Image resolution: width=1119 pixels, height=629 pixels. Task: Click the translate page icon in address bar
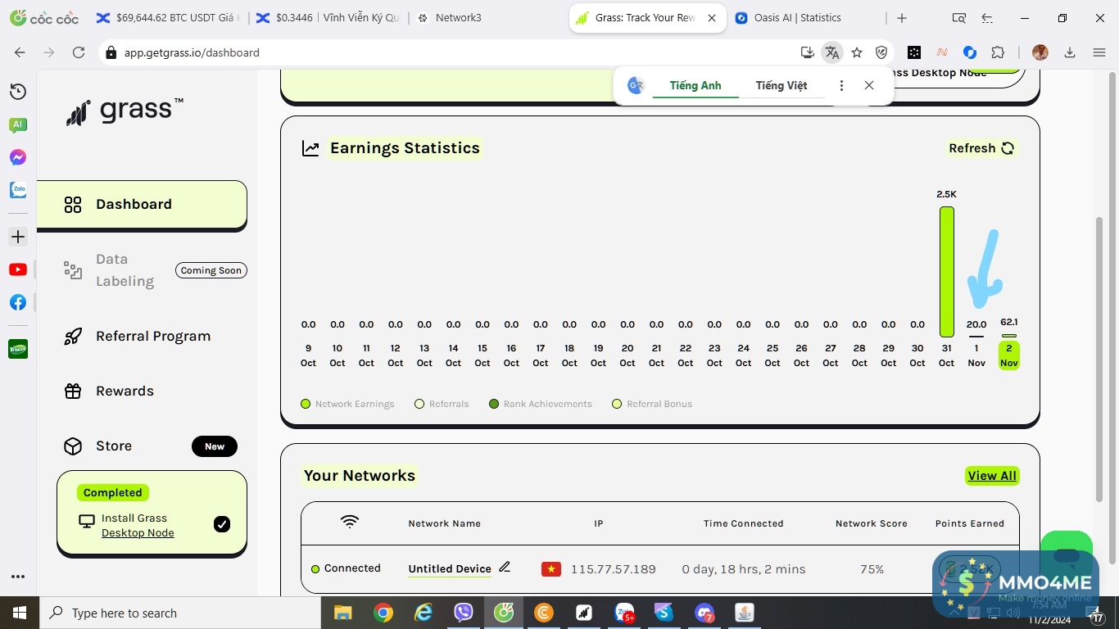832,52
